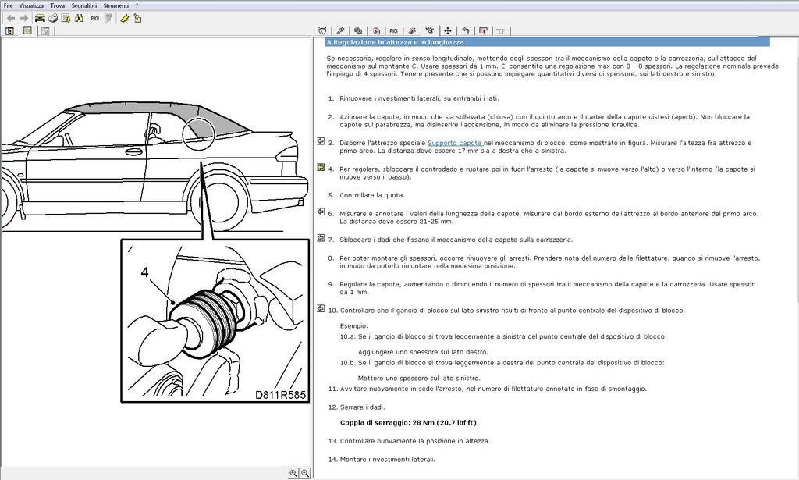Click the PIOI button above document text

(394, 31)
